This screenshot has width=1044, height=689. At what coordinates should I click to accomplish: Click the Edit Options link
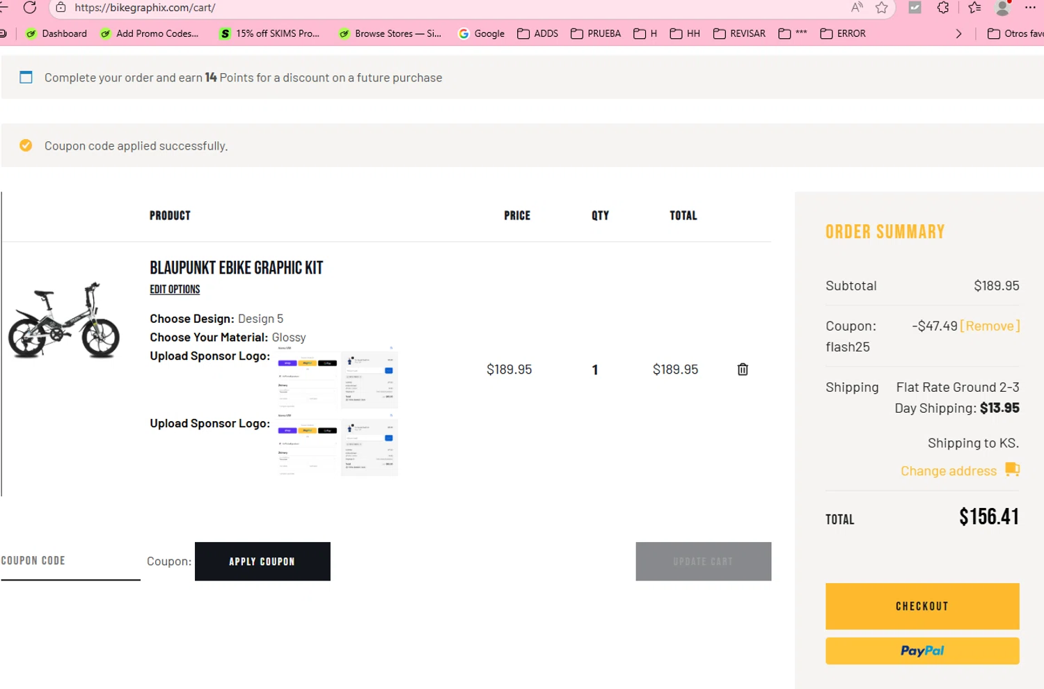[x=175, y=290]
